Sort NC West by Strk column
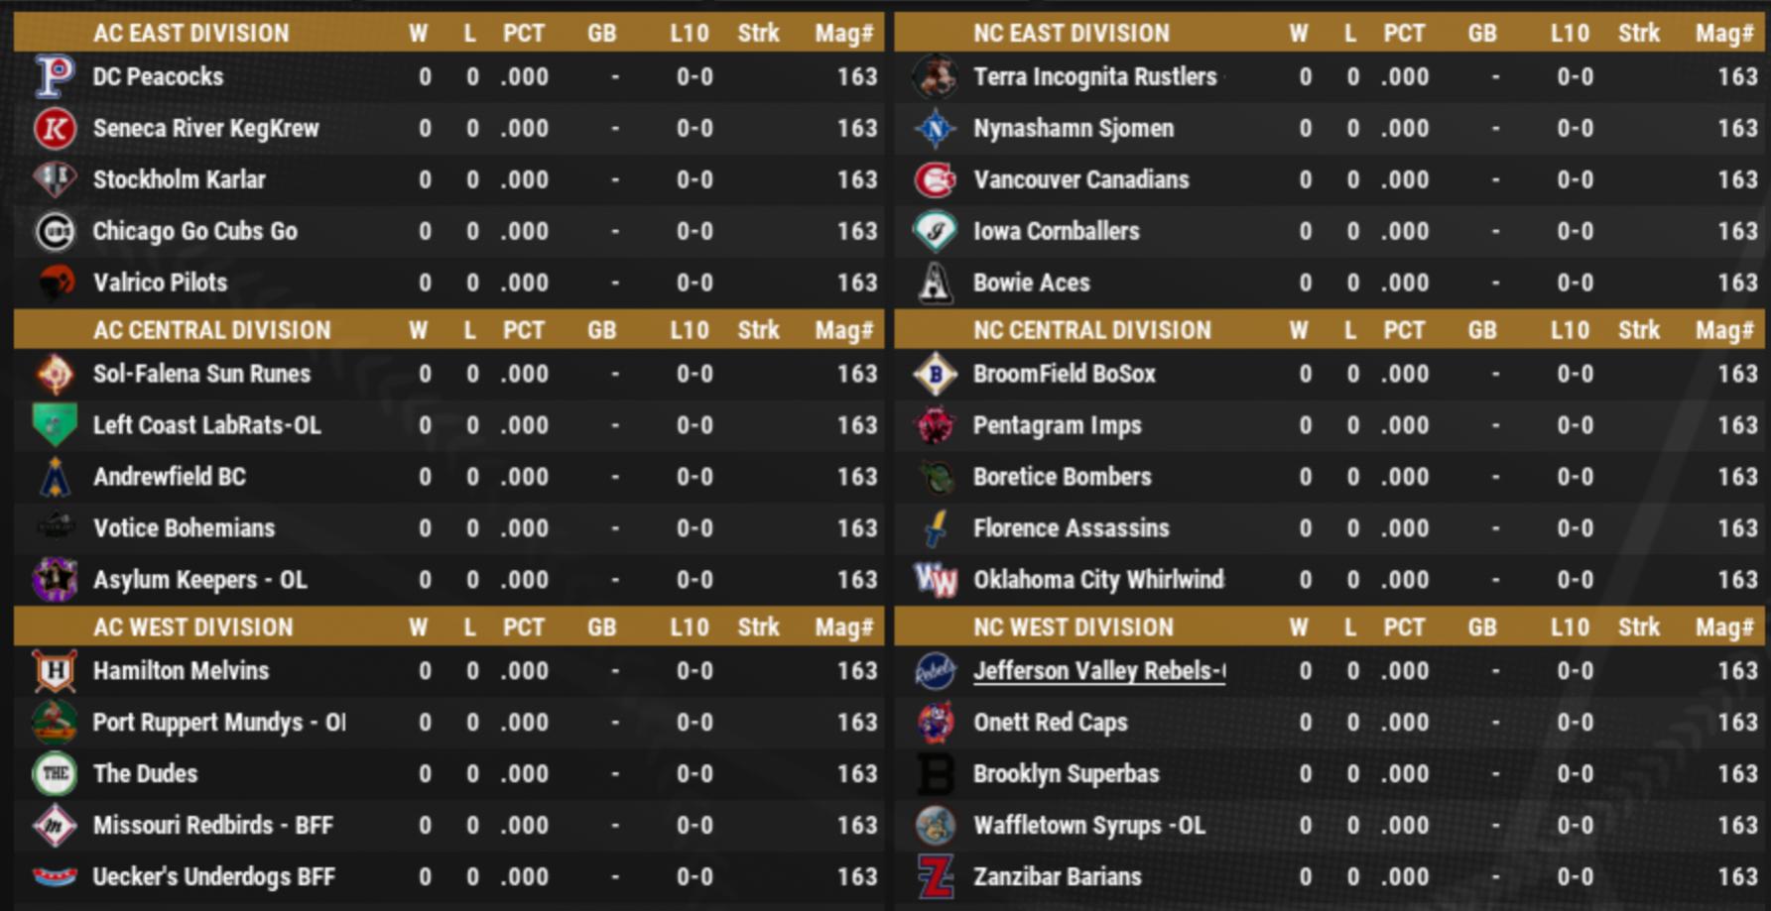1771x911 pixels. coord(1638,627)
